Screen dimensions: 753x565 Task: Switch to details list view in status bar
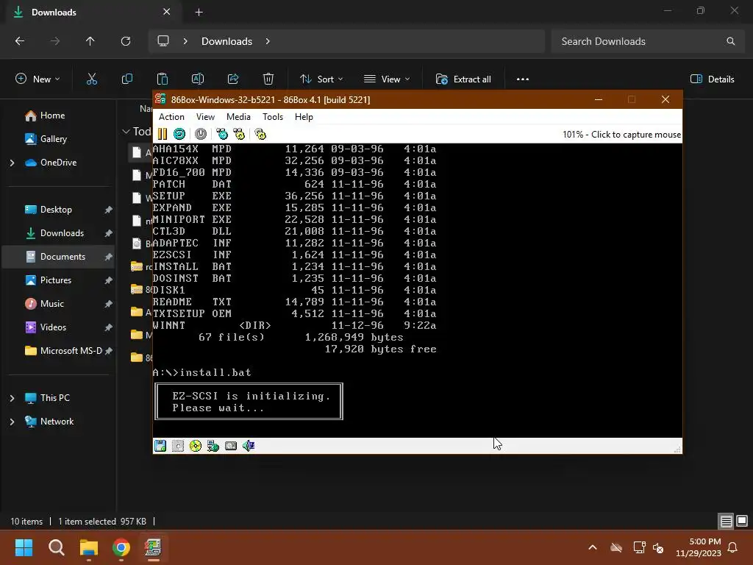(726, 521)
